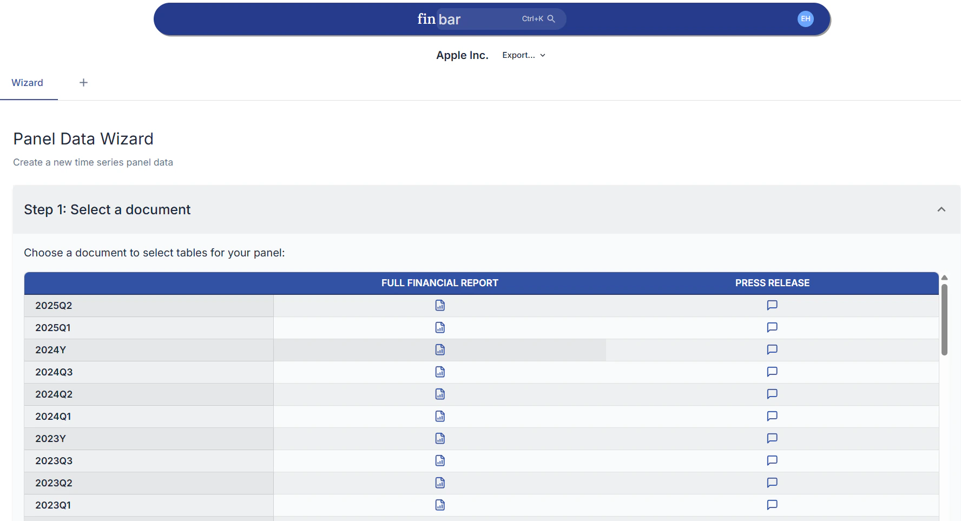This screenshot has width=961, height=521.
Task: Select the 2024Q1 row label
Action: (x=53, y=417)
